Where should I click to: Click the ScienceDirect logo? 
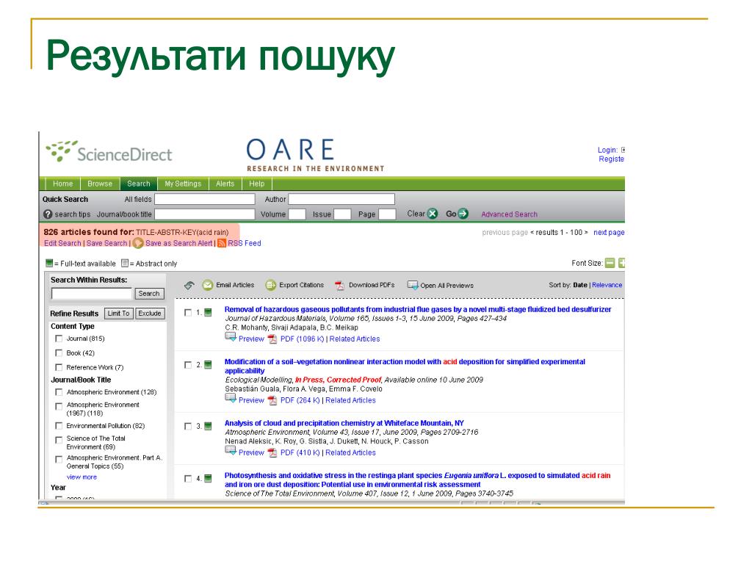click(109, 151)
